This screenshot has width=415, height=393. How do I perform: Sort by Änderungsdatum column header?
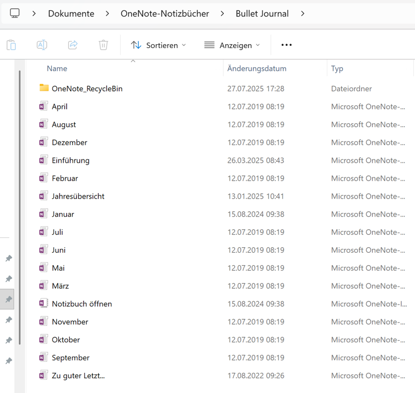tap(257, 69)
